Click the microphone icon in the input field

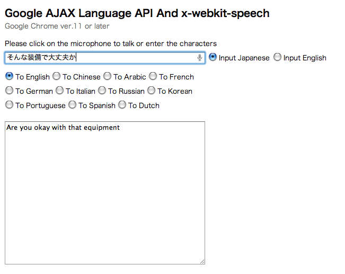(x=200, y=58)
